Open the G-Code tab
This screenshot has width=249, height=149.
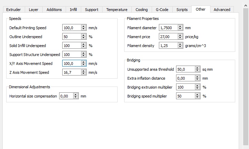point(161,10)
